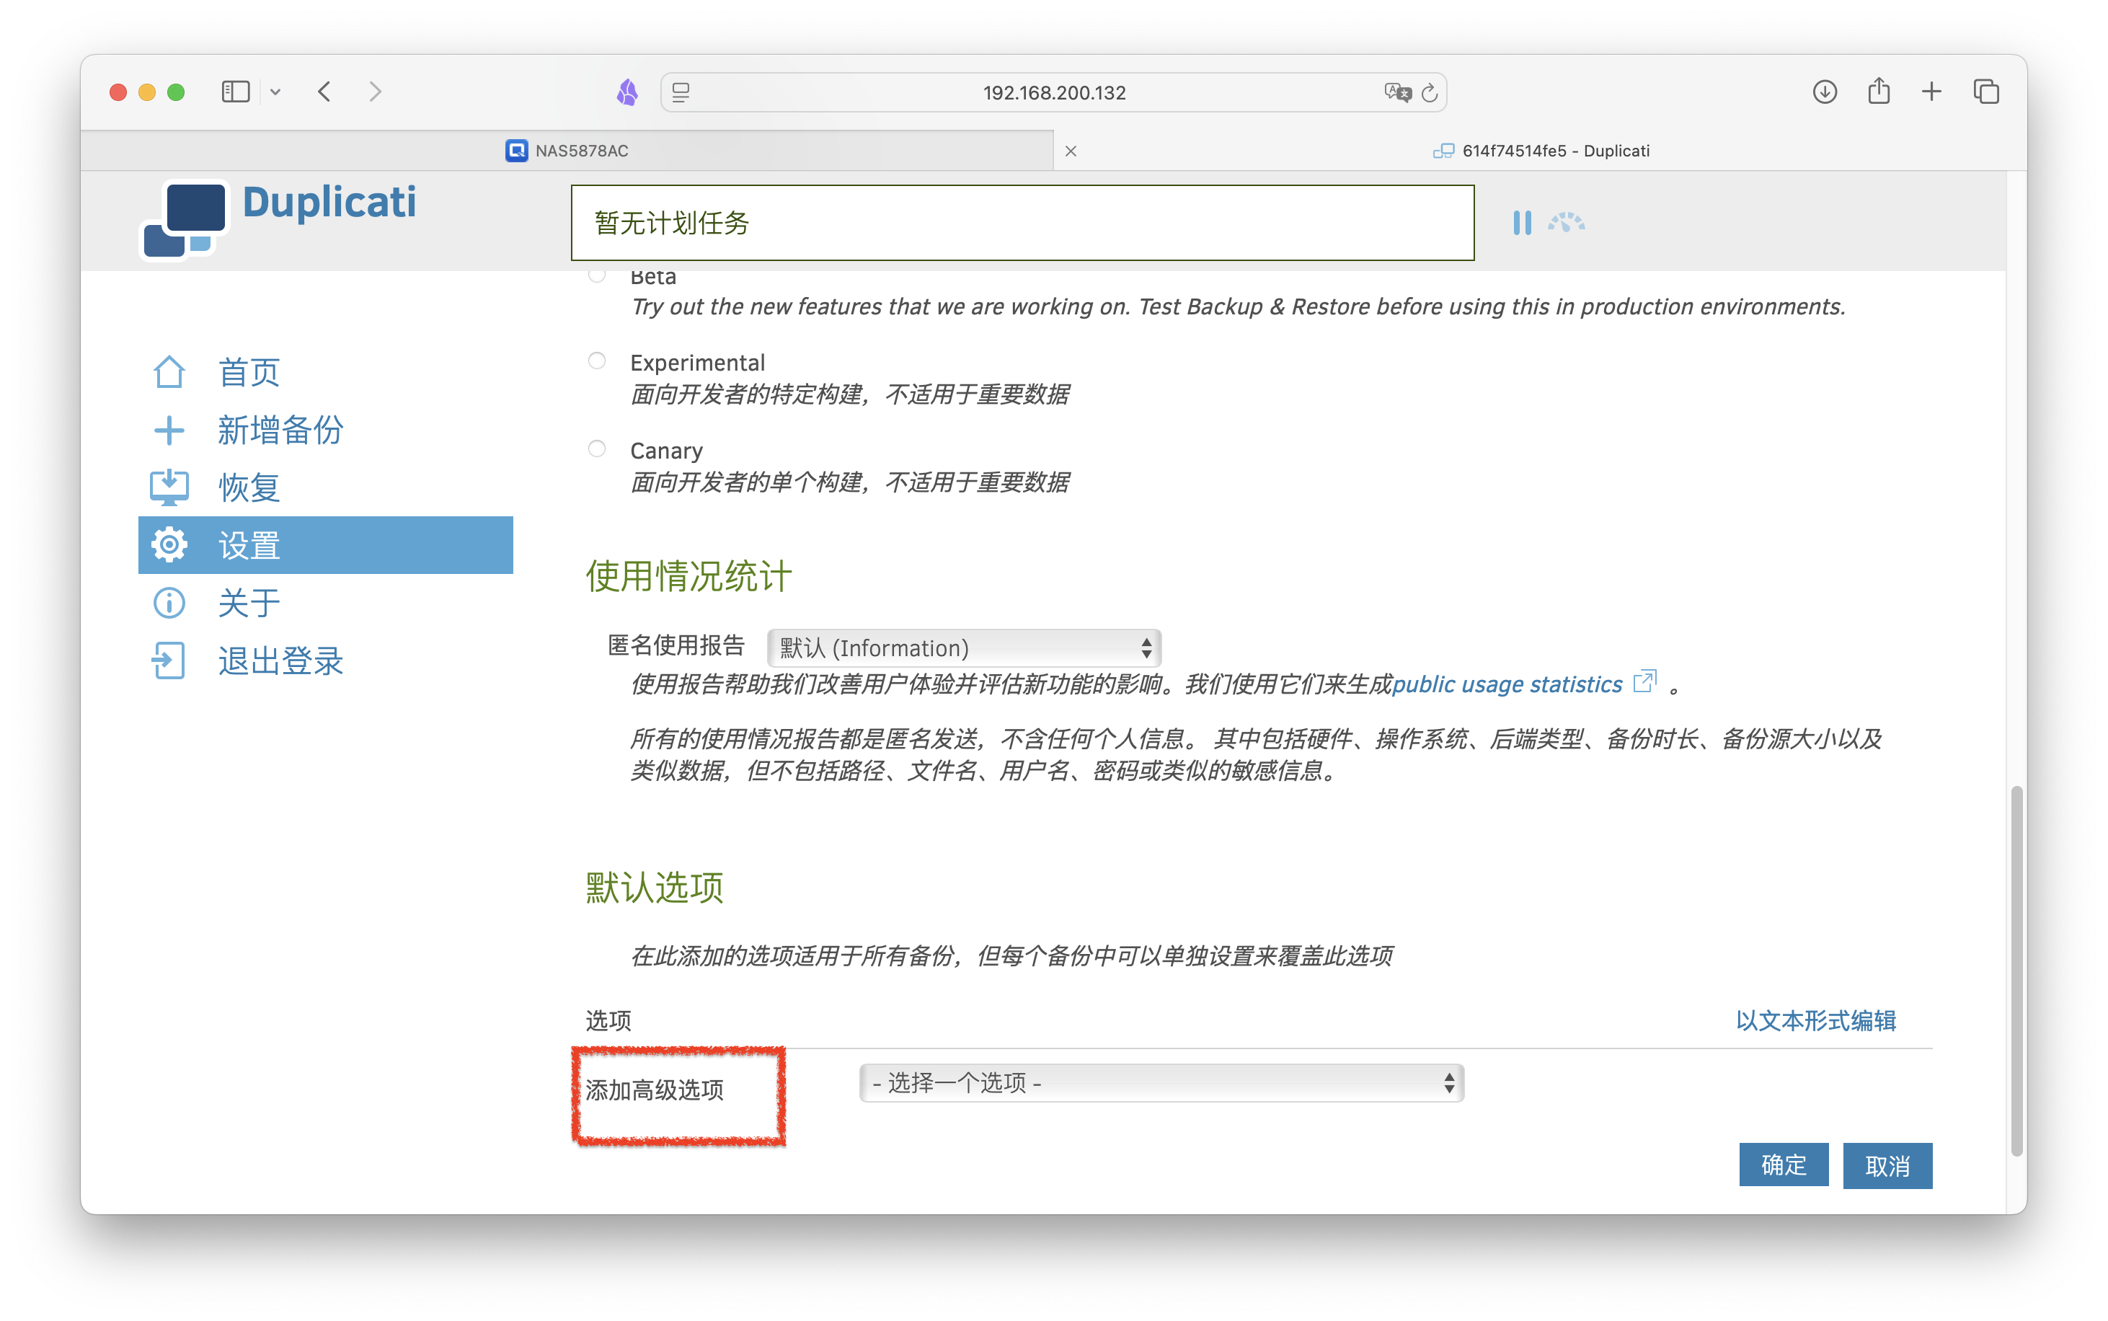The height and width of the screenshot is (1321, 2108).
Task: Click the gear icon for 设置
Action: coord(169,545)
